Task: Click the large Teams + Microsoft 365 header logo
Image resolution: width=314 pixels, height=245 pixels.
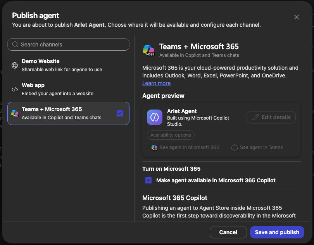Action: click(x=148, y=50)
